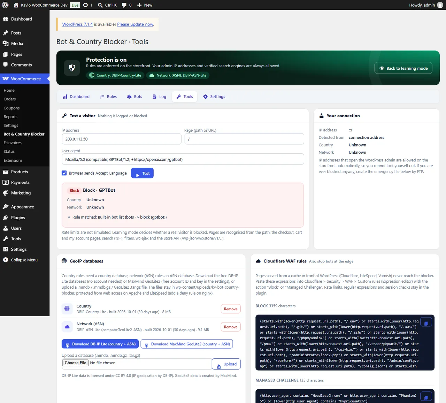Screen dimensions: 446x403
Task: Remove the Network (ASN) database
Action: (x=231, y=327)
